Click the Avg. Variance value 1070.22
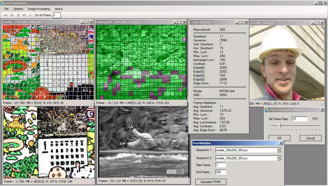Viewport: 328px width, 186px height. pos(225,111)
